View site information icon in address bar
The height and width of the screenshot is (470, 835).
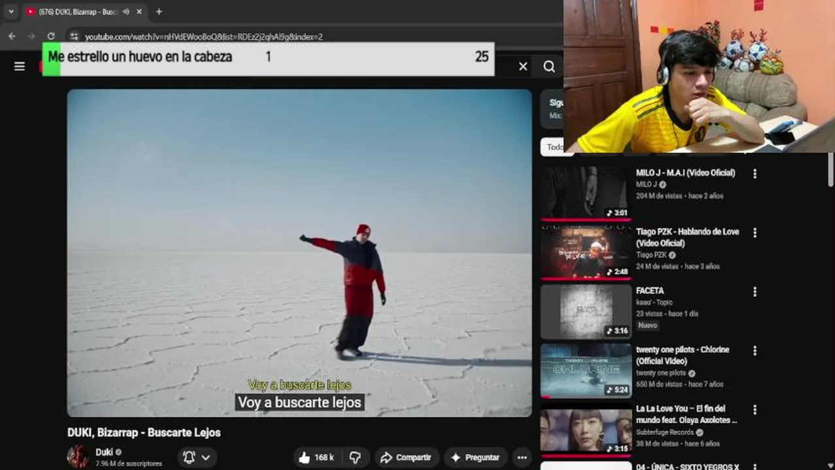74,37
